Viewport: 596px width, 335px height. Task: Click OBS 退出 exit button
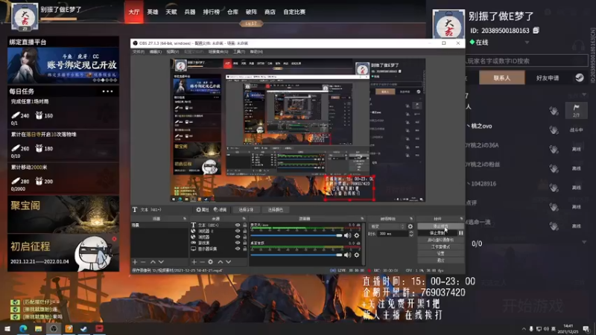[440, 260]
